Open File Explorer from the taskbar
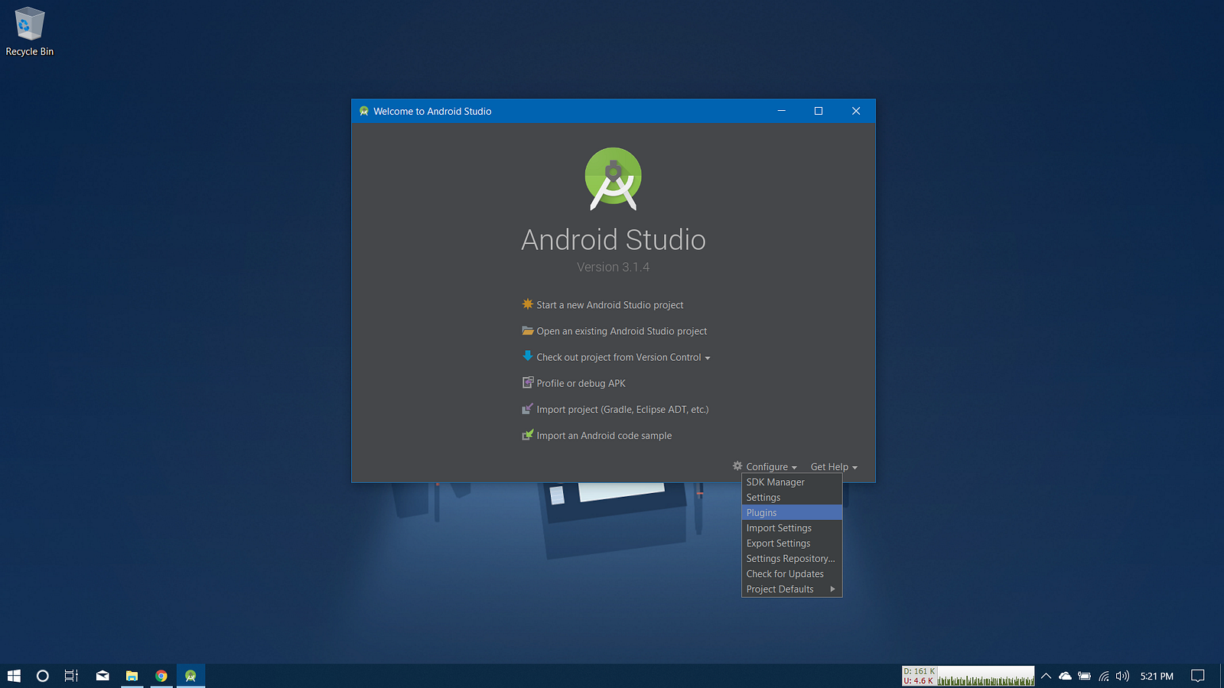The image size is (1224, 688). coord(132,676)
